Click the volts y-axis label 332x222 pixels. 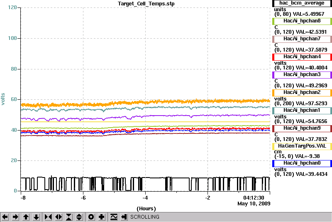tap(3, 99)
